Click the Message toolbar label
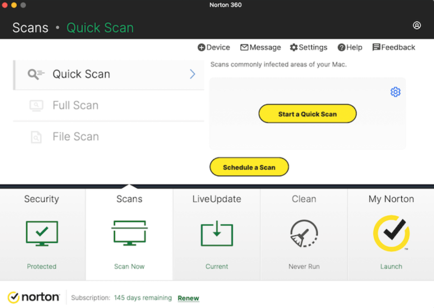The image size is (434, 308). click(x=265, y=47)
